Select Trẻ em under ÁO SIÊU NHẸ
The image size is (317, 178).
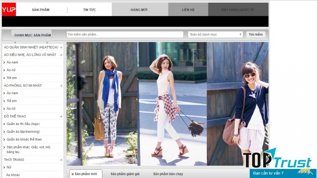12,78
